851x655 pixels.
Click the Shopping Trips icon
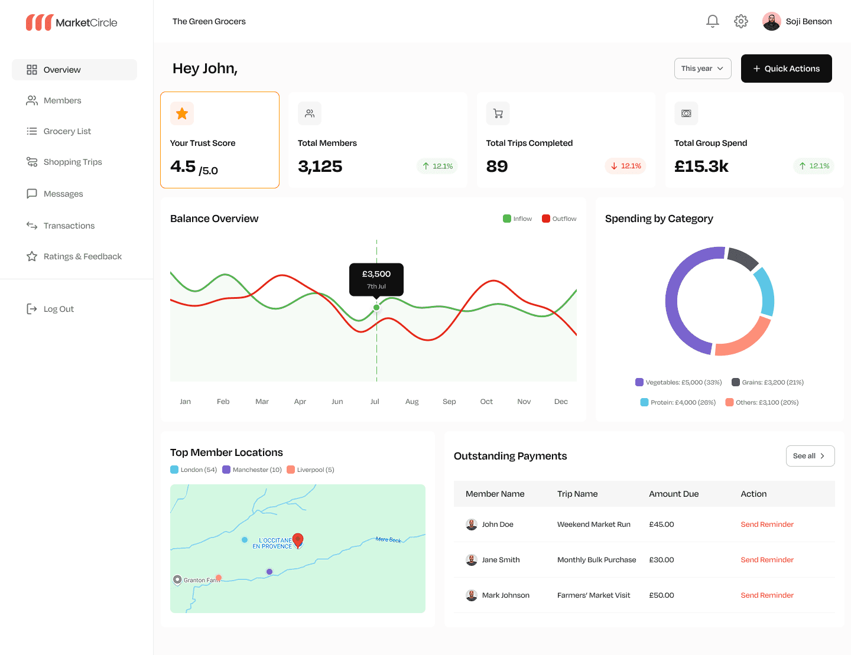click(32, 162)
